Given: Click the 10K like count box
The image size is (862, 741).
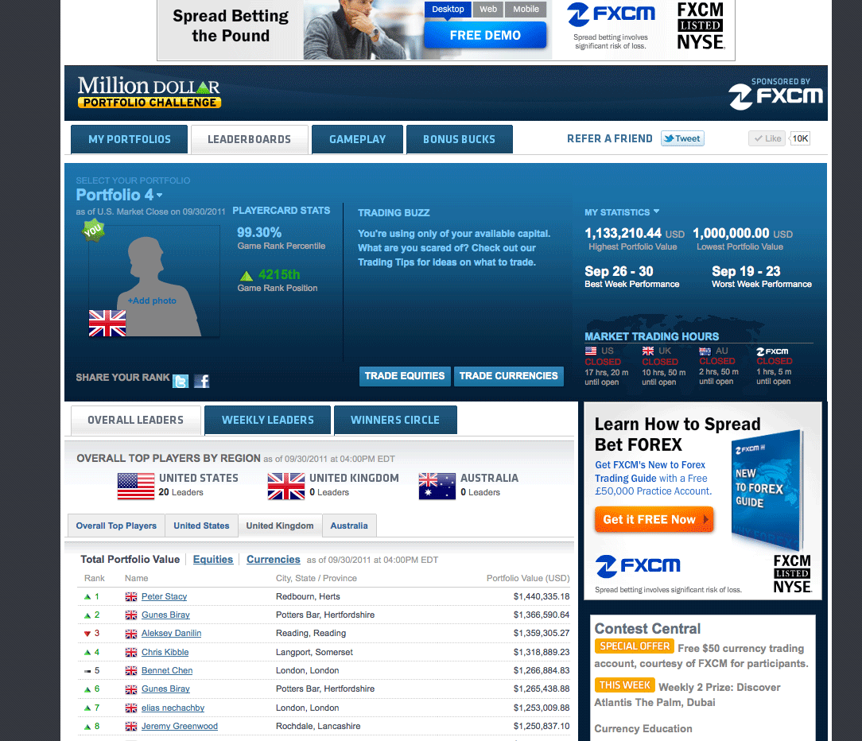Looking at the screenshot, I should coord(800,138).
